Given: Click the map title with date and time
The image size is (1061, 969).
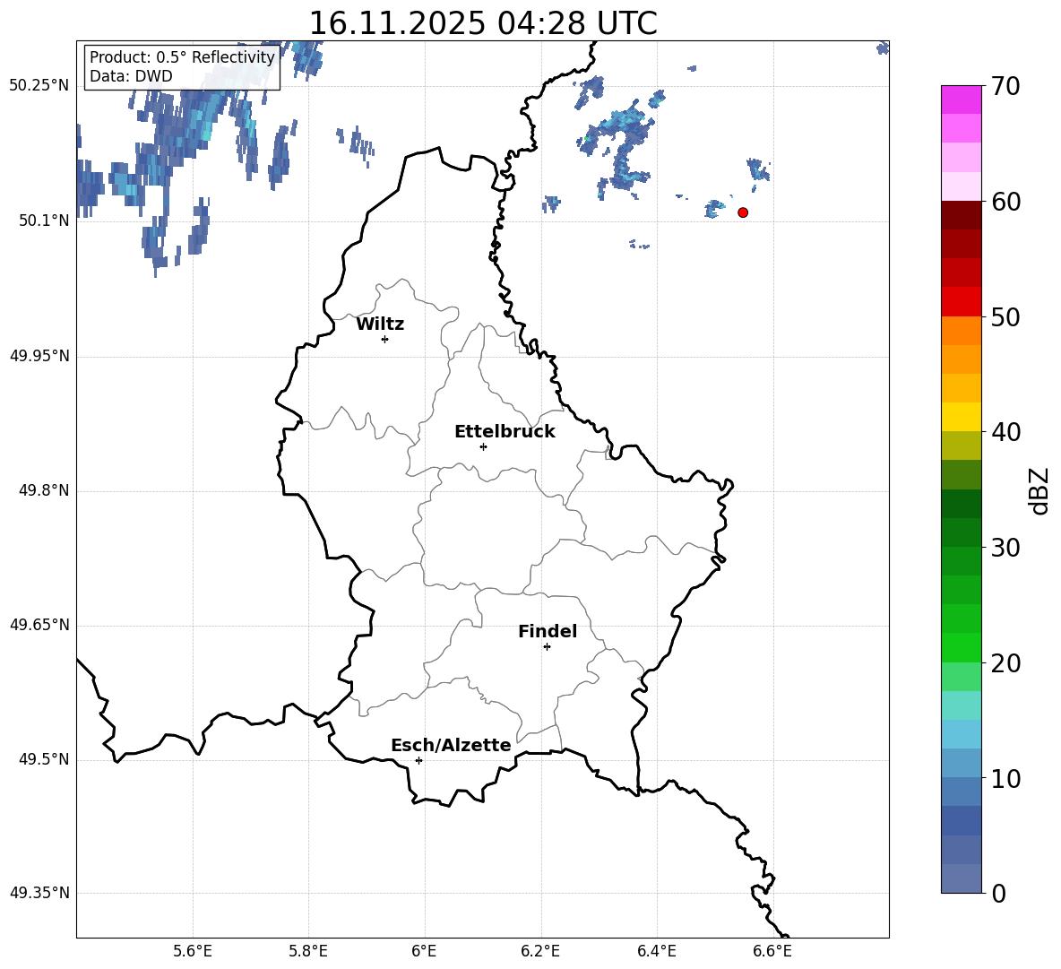Looking at the screenshot, I should (x=482, y=23).
